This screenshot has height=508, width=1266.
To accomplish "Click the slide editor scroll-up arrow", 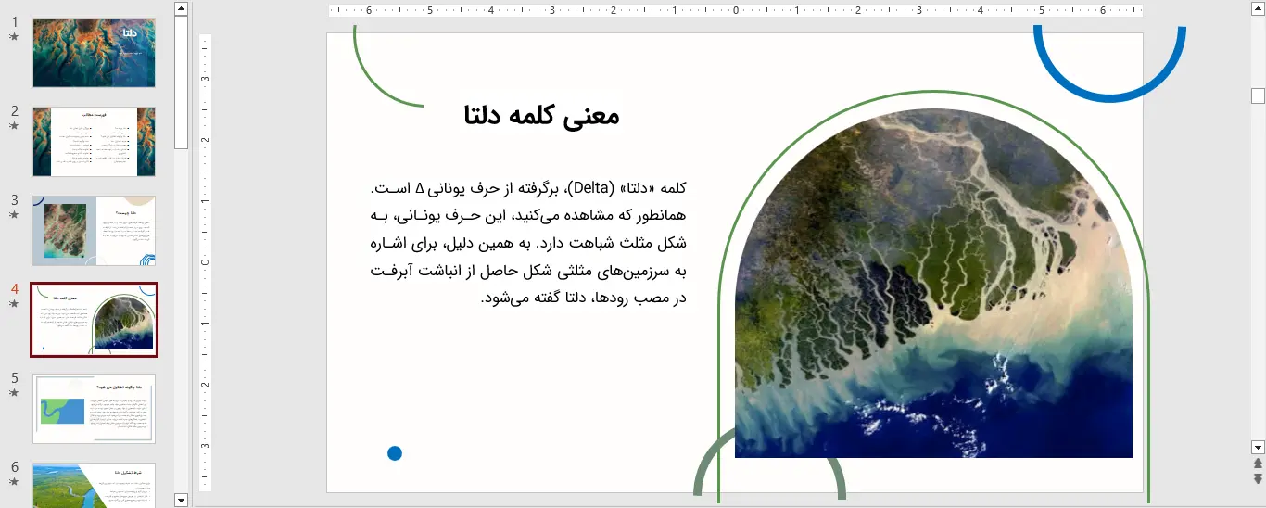I will coord(1258,8).
